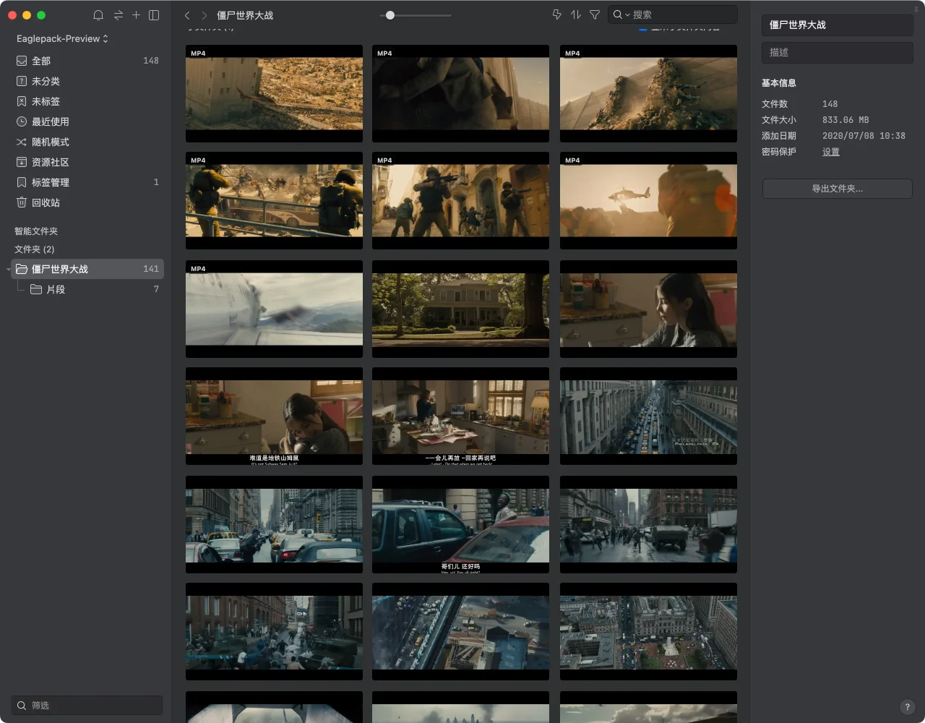The height and width of the screenshot is (723, 925).
Task: Click the 文件夹 (2) section header
Action: click(35, 249)
